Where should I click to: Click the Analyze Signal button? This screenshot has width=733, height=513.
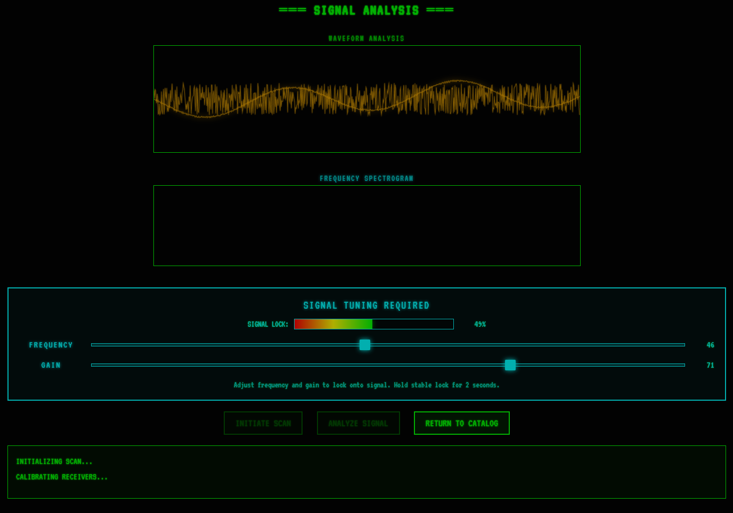(358, 423)
